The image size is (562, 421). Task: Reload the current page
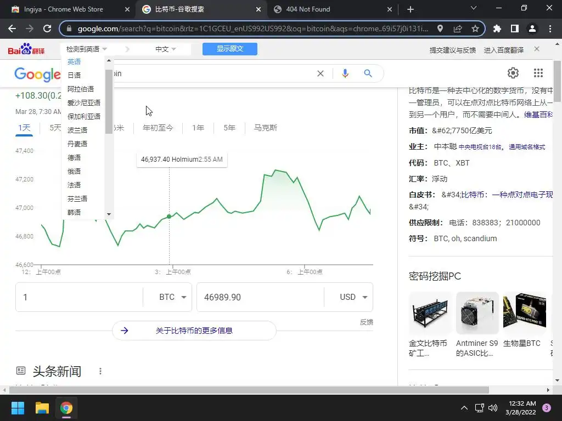pos(47,29)
